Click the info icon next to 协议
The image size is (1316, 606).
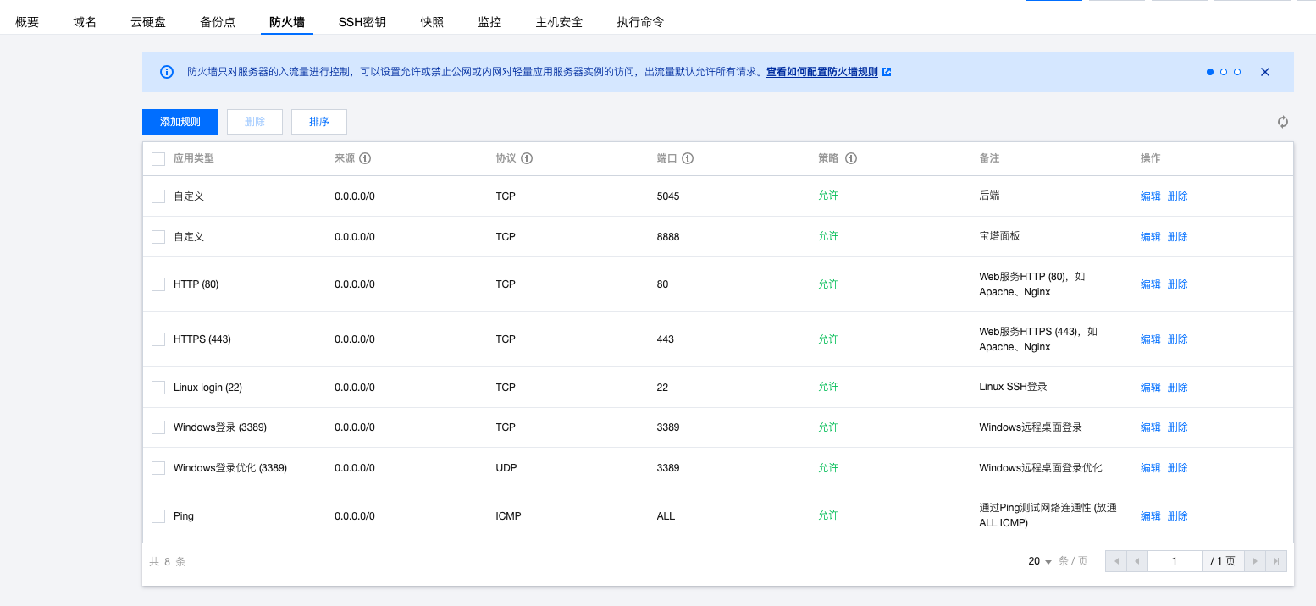click(x=528, y=158)
